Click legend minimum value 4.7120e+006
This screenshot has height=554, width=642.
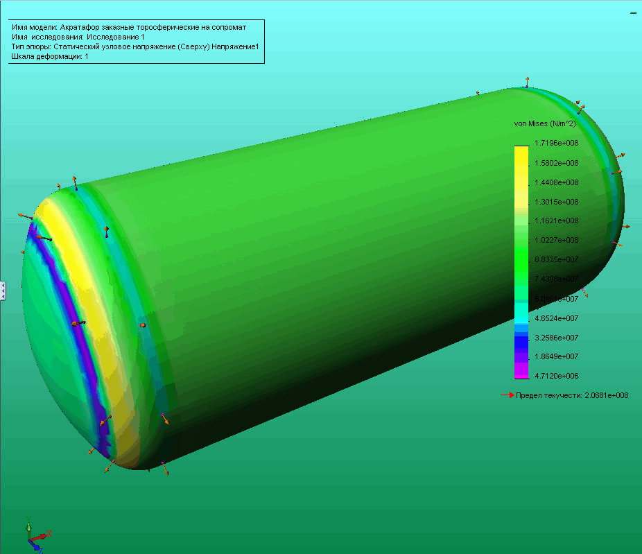557,376
